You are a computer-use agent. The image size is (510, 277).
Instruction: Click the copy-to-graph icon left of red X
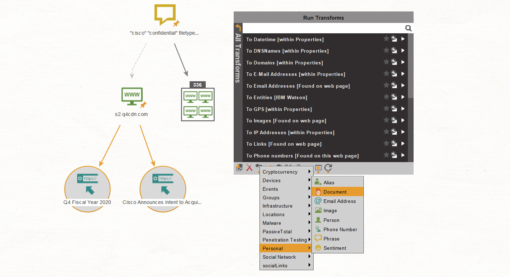click(x=239, y=167)
